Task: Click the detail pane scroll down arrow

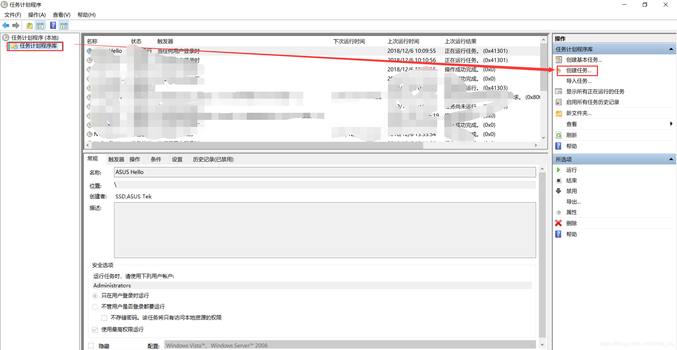Action: pyautogui.click(x=542, y=344)
